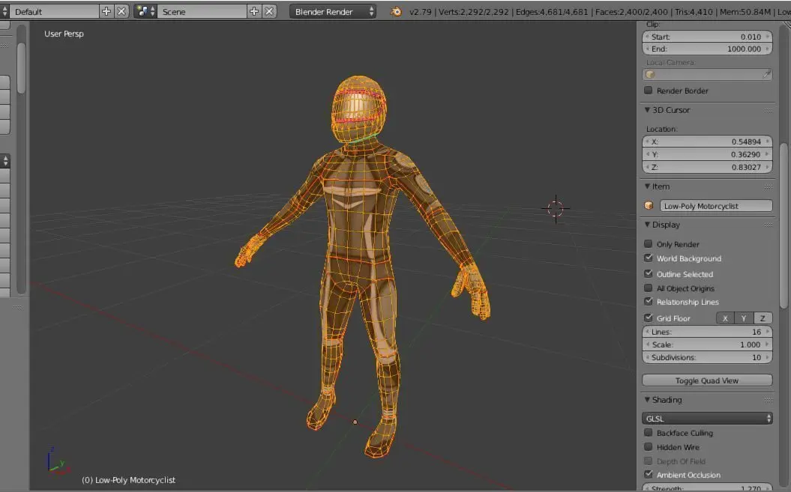The width and height of the screenshot is (791, 492).
Task: Click the Blender logo icon in info header
Action: [397, 11]
